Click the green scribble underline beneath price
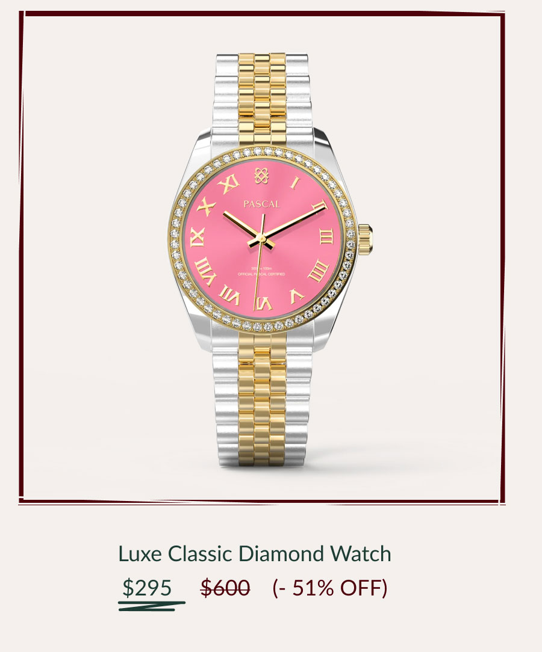Viewport: 542px width, 652px height. pyautogui.click(x=152, y=606)
